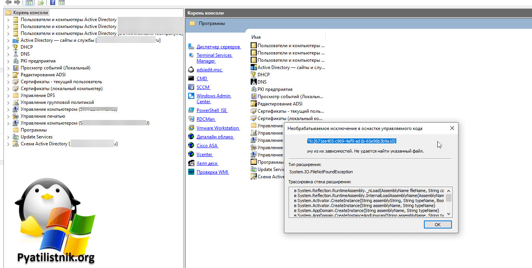
Task: Click the CMD shortcut icon
Action: pos(191,78)
